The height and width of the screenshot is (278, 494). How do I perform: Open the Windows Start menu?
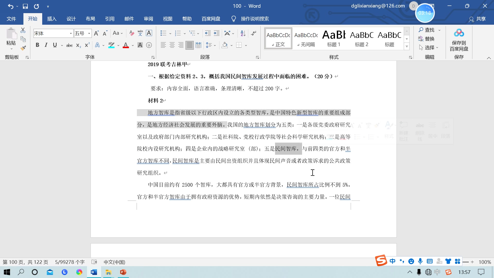tap(7, 272)
